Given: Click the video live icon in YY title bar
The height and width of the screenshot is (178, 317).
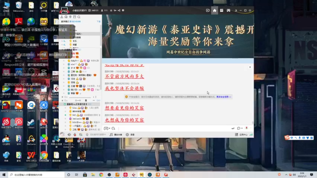Looking at the screenshot, I should coord(208,10).
